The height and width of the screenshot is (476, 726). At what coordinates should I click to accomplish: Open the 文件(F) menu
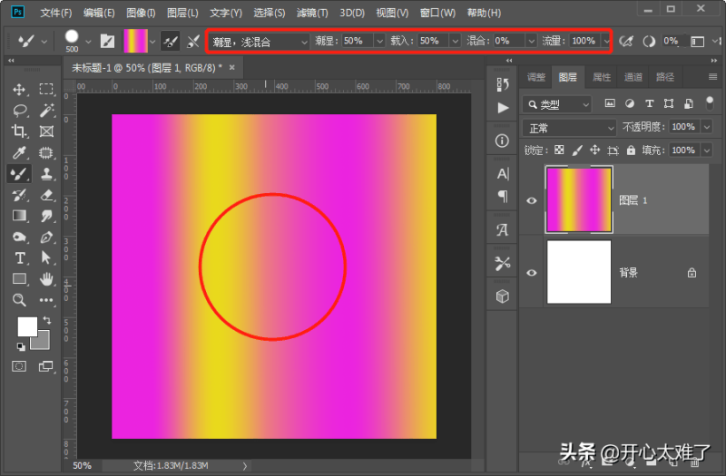point(55,13)
